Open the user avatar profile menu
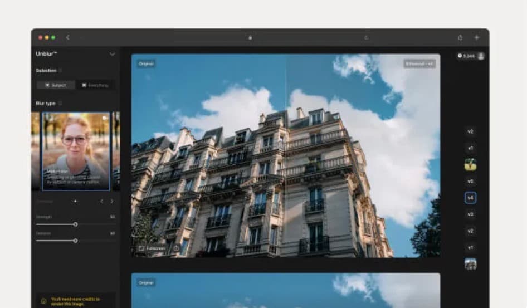The height and width of the screenshot is (308, 527). click(x=481, y=56)
